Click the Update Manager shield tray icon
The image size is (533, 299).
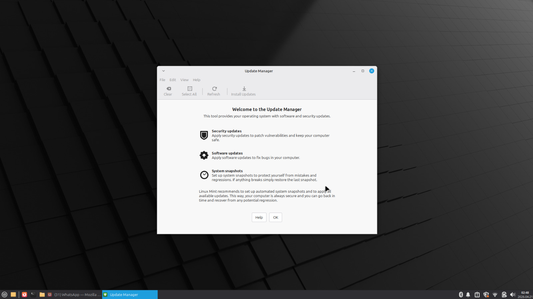coord(486,295)
